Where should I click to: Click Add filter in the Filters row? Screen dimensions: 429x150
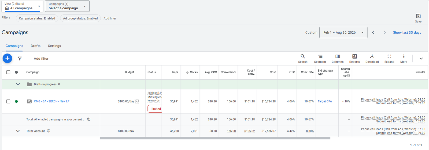click(x=110, y=18)
